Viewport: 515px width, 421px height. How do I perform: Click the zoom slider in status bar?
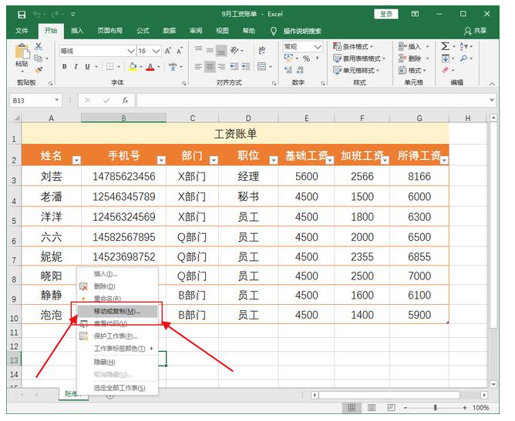[436, 408]
